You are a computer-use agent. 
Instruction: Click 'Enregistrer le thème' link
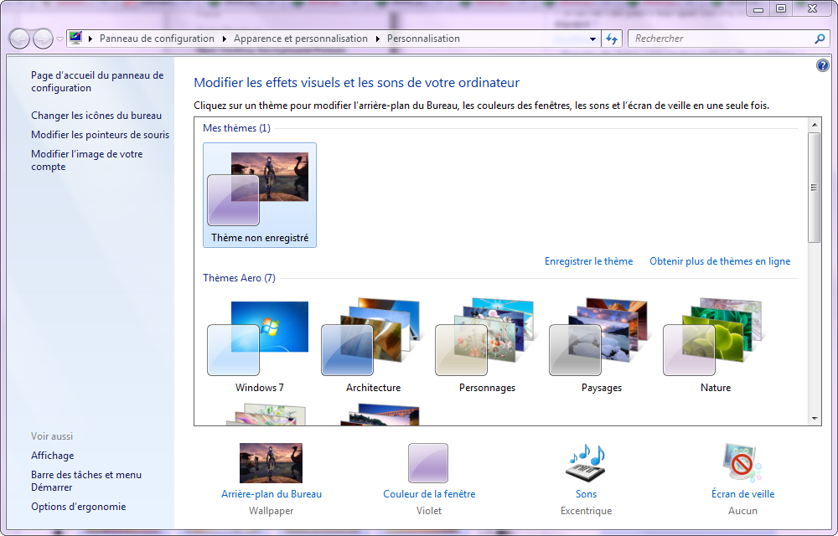coord(588,261)
